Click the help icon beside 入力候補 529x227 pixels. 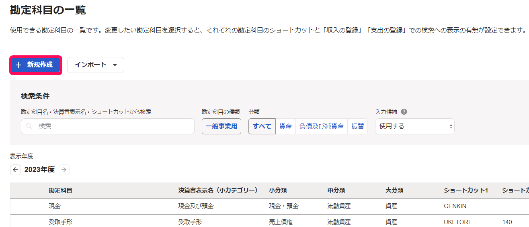(404, 112)
